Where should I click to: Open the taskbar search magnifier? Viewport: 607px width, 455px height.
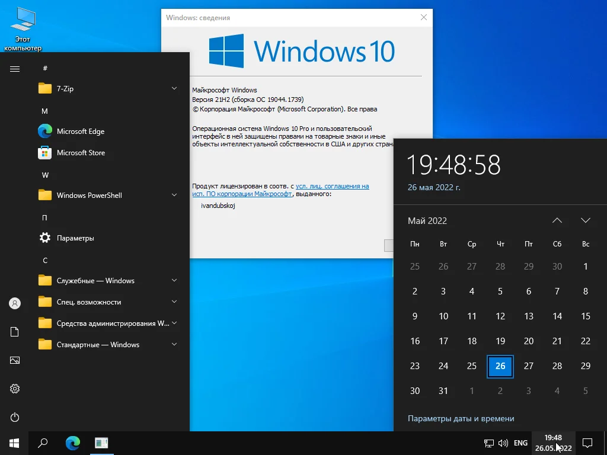coord(43,443)
